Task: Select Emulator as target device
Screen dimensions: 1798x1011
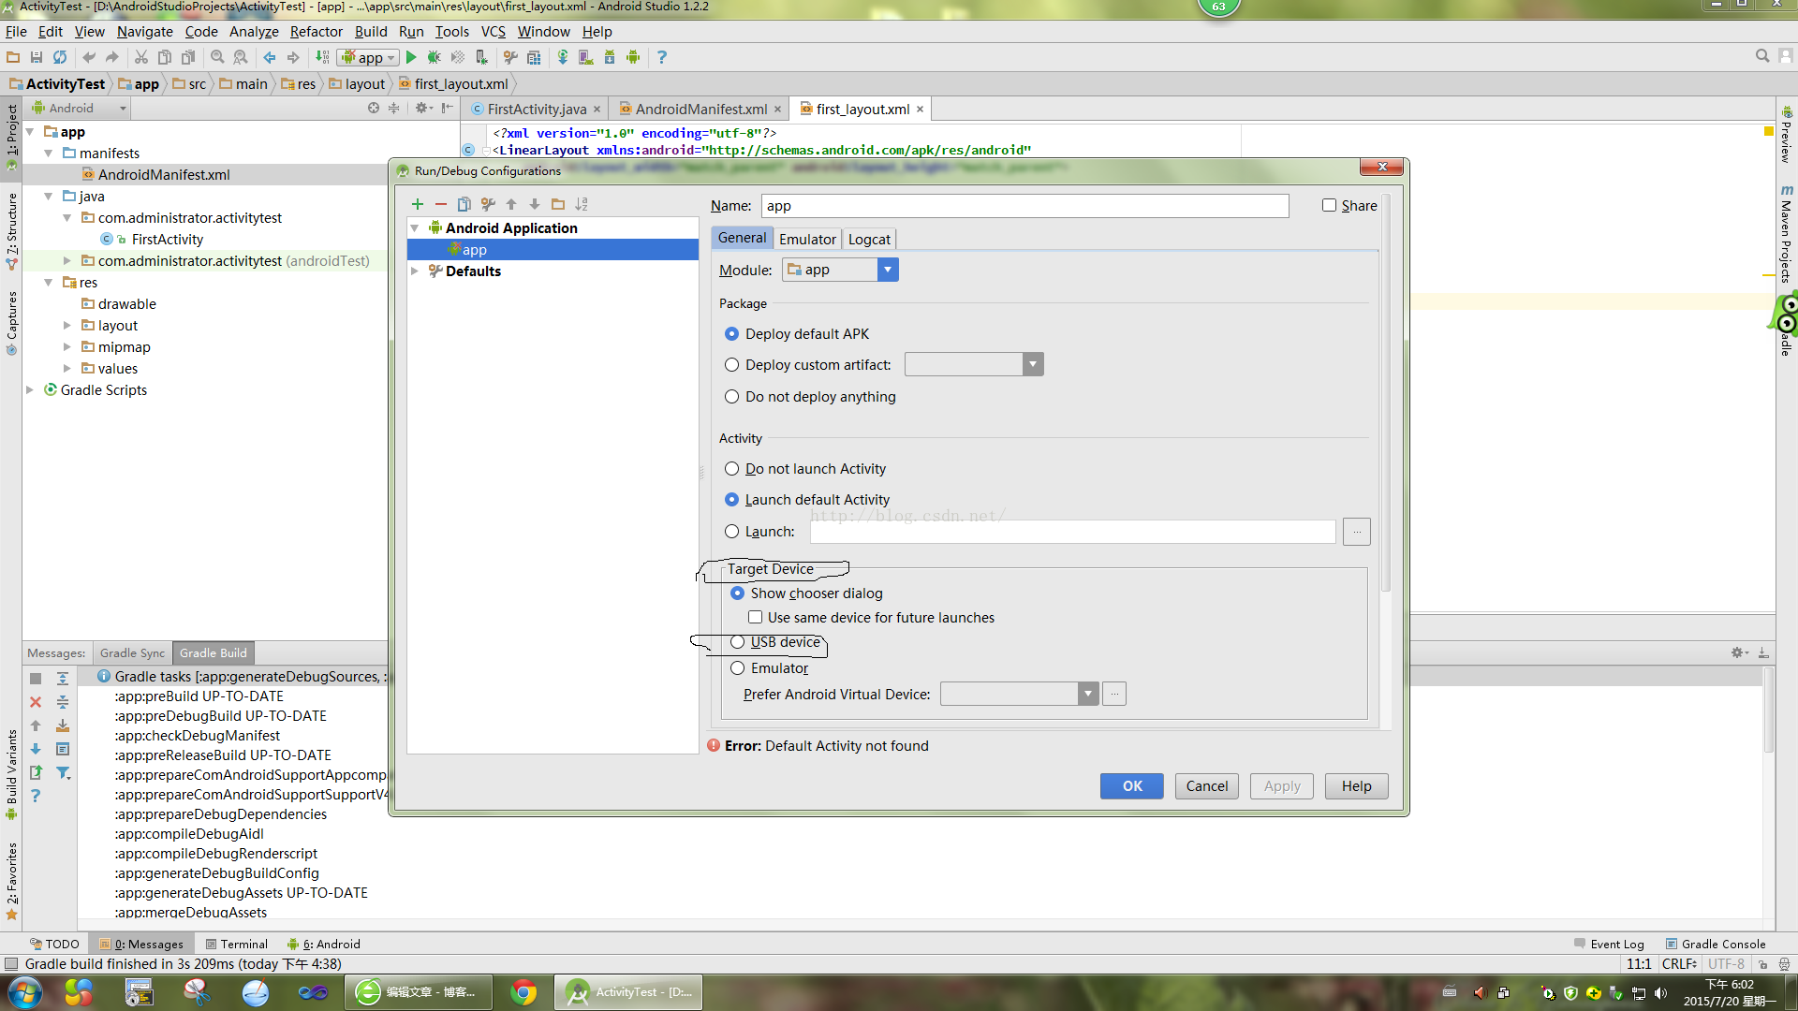Action: pos(738,668)
